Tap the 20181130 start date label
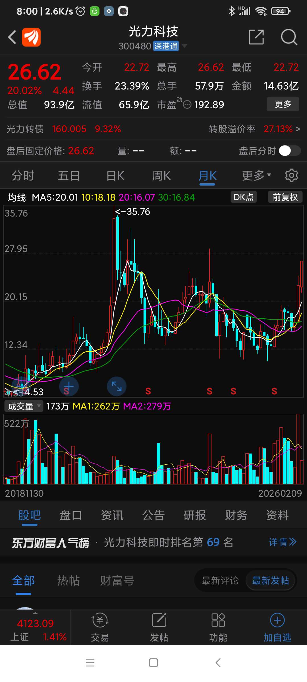Image resolution: width=307 pixels, height=682 pixels. coord(24,493)
